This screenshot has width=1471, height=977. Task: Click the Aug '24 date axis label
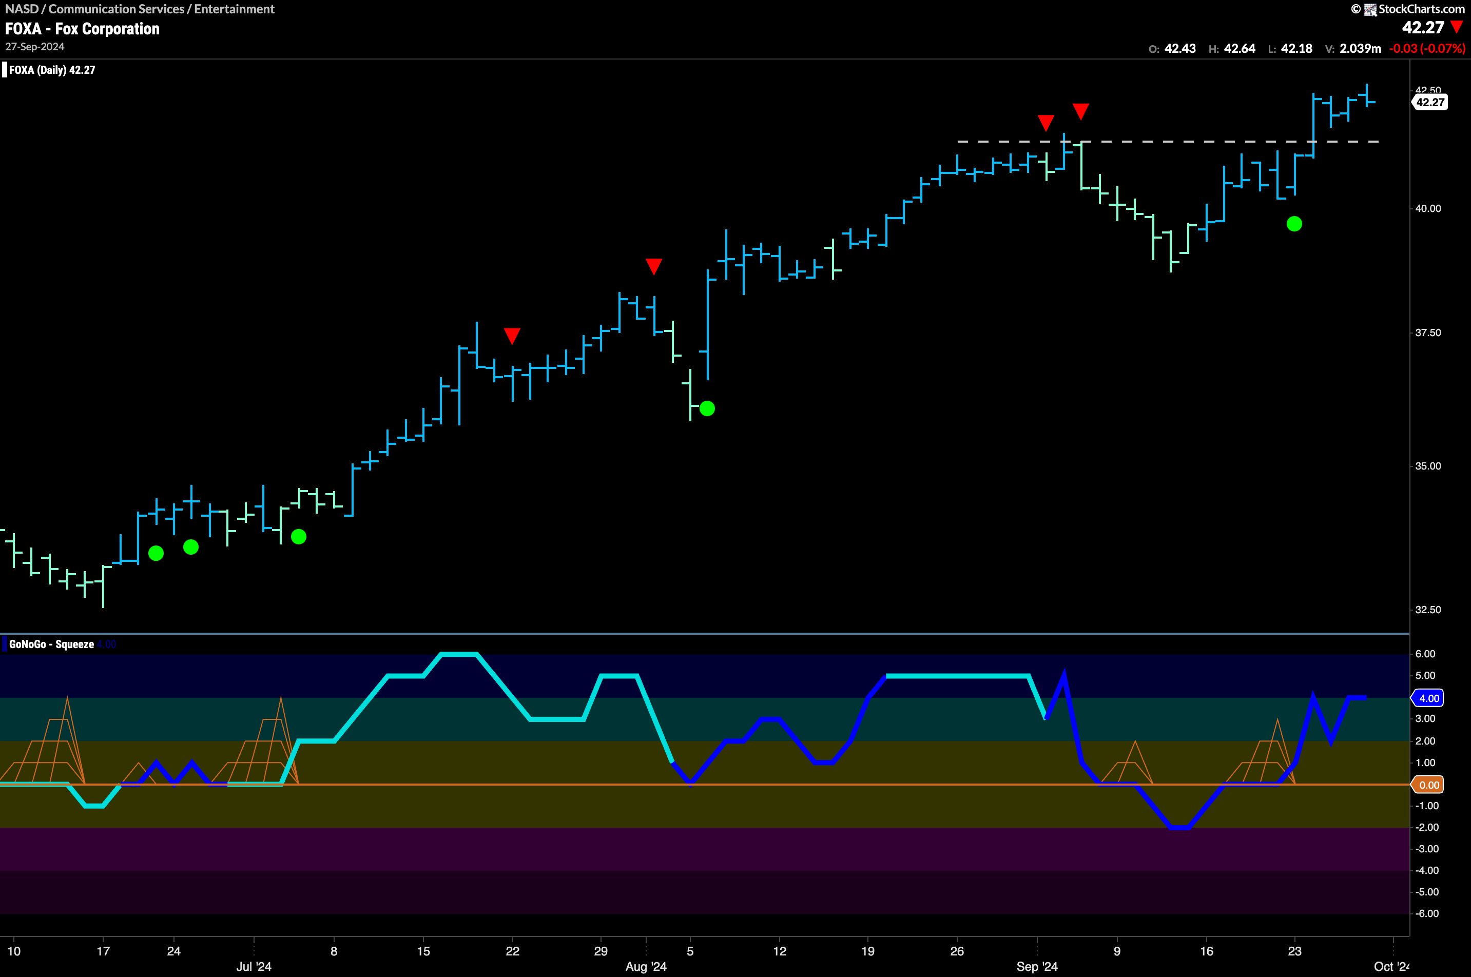click(x=646, y=966)
